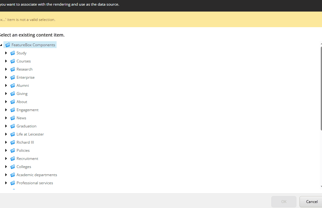Expand the Study tree node
This screenshot has height=208, width=322.
pos(6,53)
